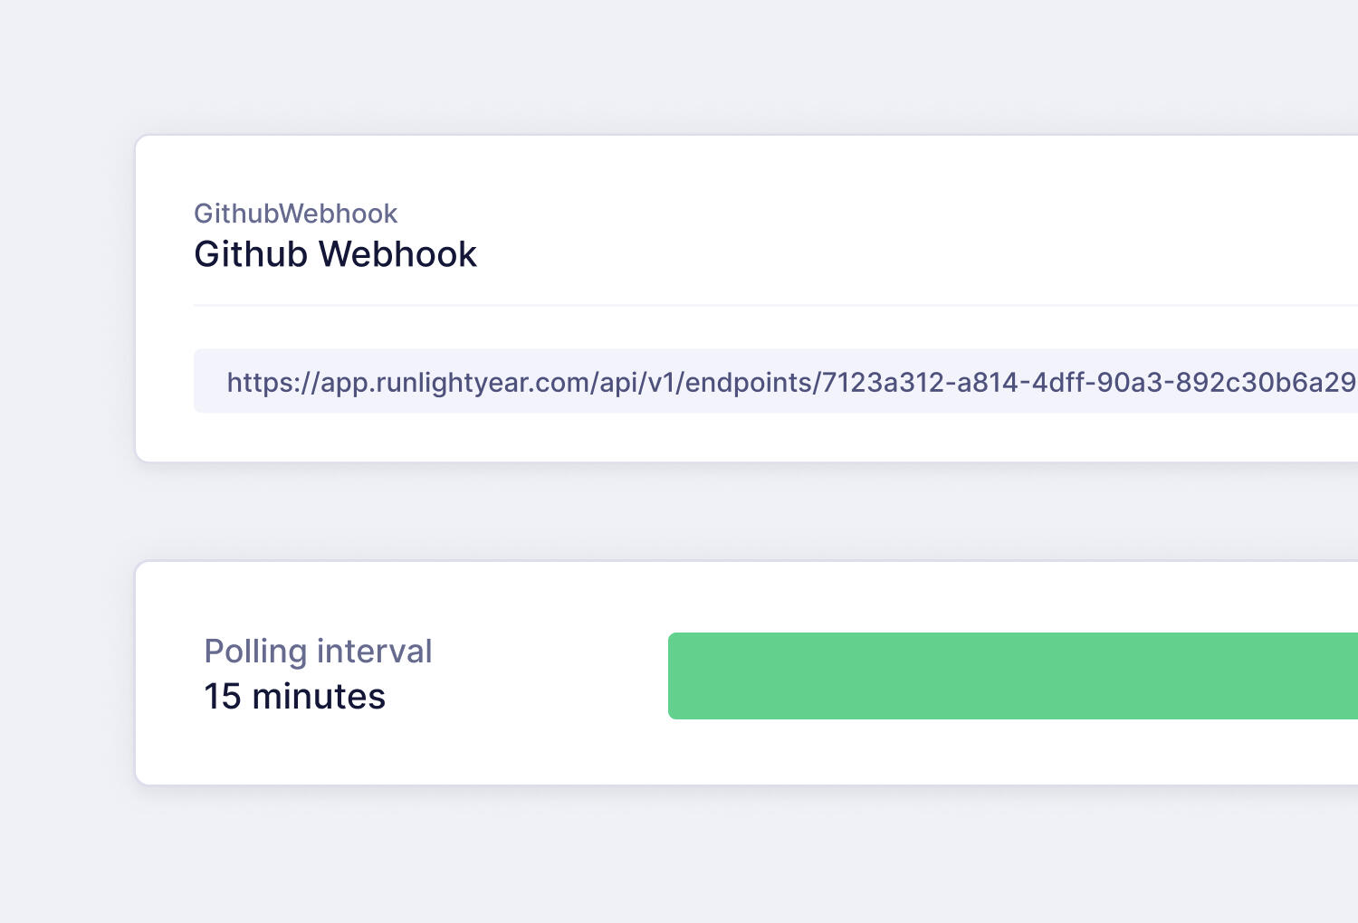Click the number "15" in the polling value

point(222,697)
